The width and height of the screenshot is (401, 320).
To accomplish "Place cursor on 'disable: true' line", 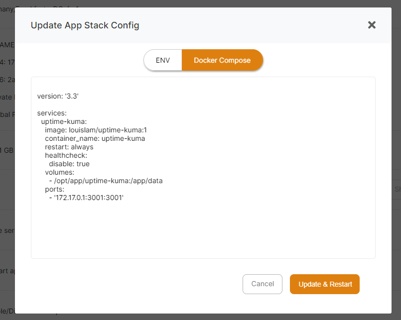I will [x=69, y=164].
